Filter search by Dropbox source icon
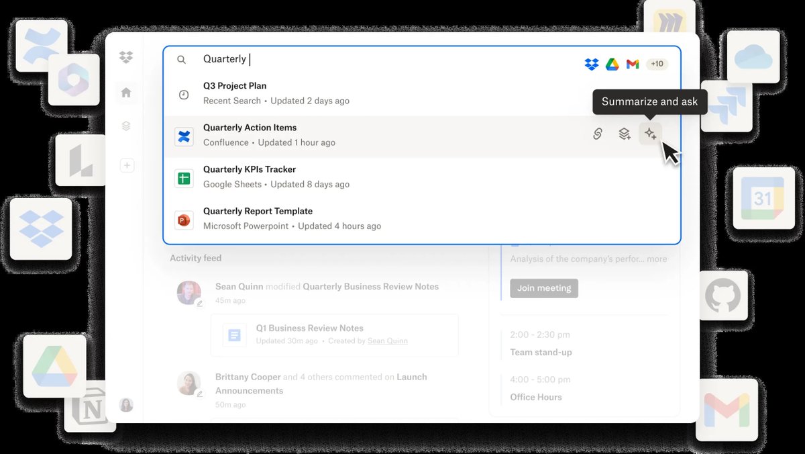This screenshot has height=454, width=805. click(591, 64)
